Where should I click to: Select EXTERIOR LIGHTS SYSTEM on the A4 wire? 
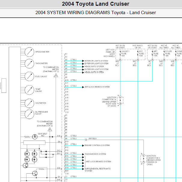click(x=96, y=64)
